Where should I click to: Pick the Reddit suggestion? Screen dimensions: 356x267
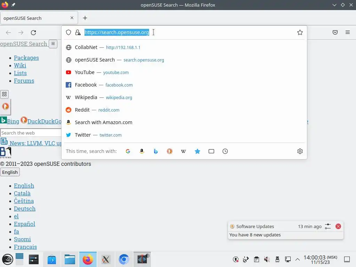(184, 110)
